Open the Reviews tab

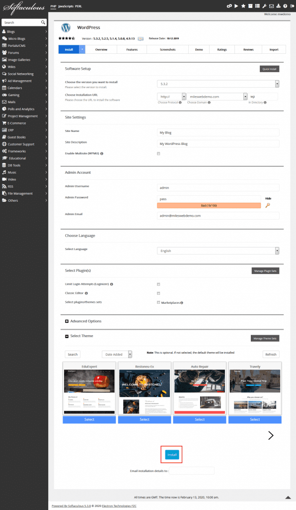(x=248, y=49)
